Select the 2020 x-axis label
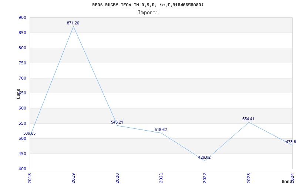 [117, 178]
